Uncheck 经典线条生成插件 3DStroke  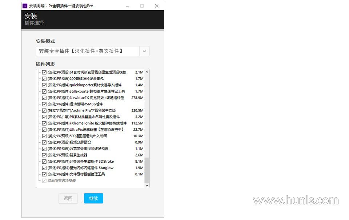point(44,162)
